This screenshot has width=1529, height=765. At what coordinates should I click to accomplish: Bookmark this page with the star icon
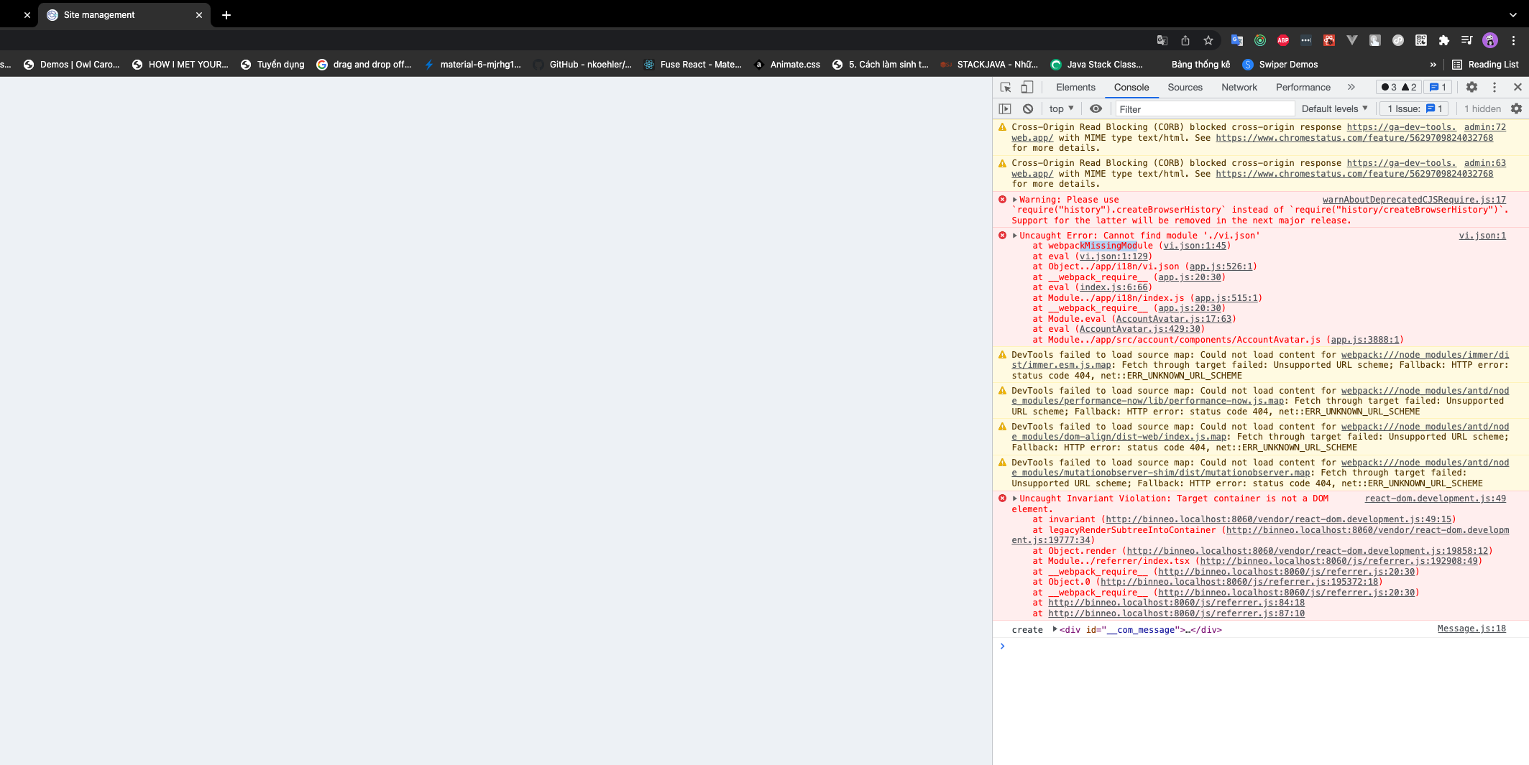1208,40
